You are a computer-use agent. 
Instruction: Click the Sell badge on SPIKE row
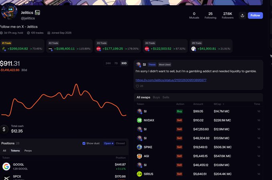pyautogui.click(x=179, y=147)
